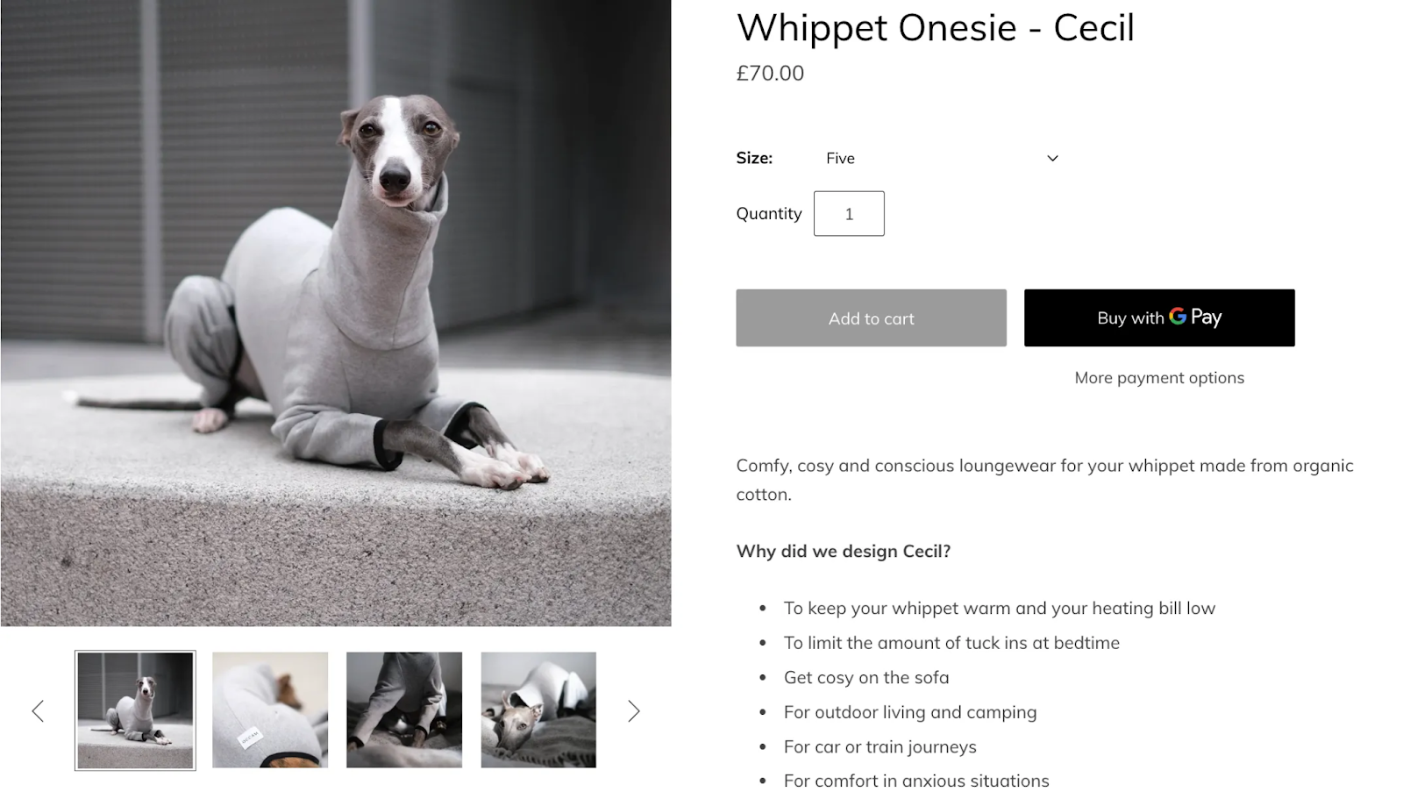Screen dimensions: 1403x806
Task: Click the 'Why did we design Cecil?' heading
Action: click(844, 552)
